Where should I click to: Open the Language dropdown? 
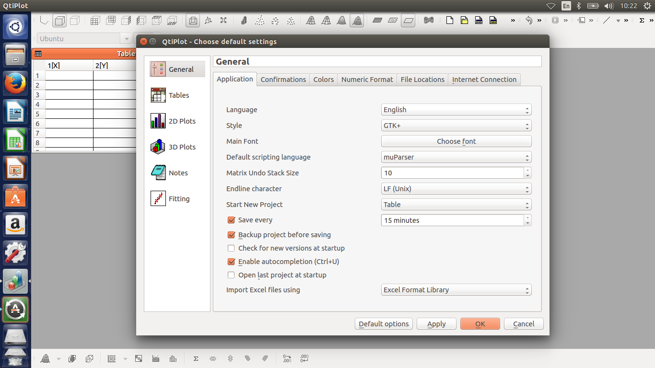pyautogui.click(x=456, y=110)
